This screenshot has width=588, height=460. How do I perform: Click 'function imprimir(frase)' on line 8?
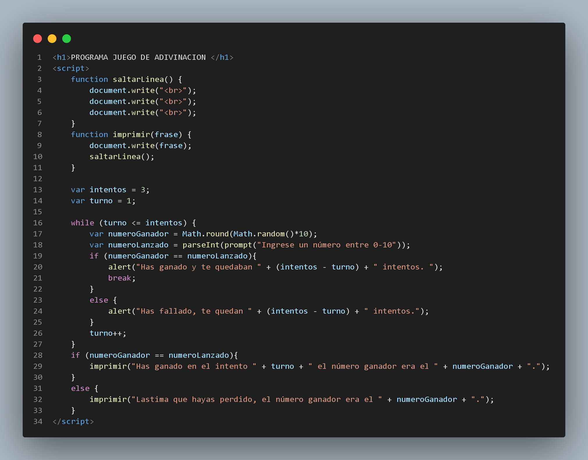point(126,134)
